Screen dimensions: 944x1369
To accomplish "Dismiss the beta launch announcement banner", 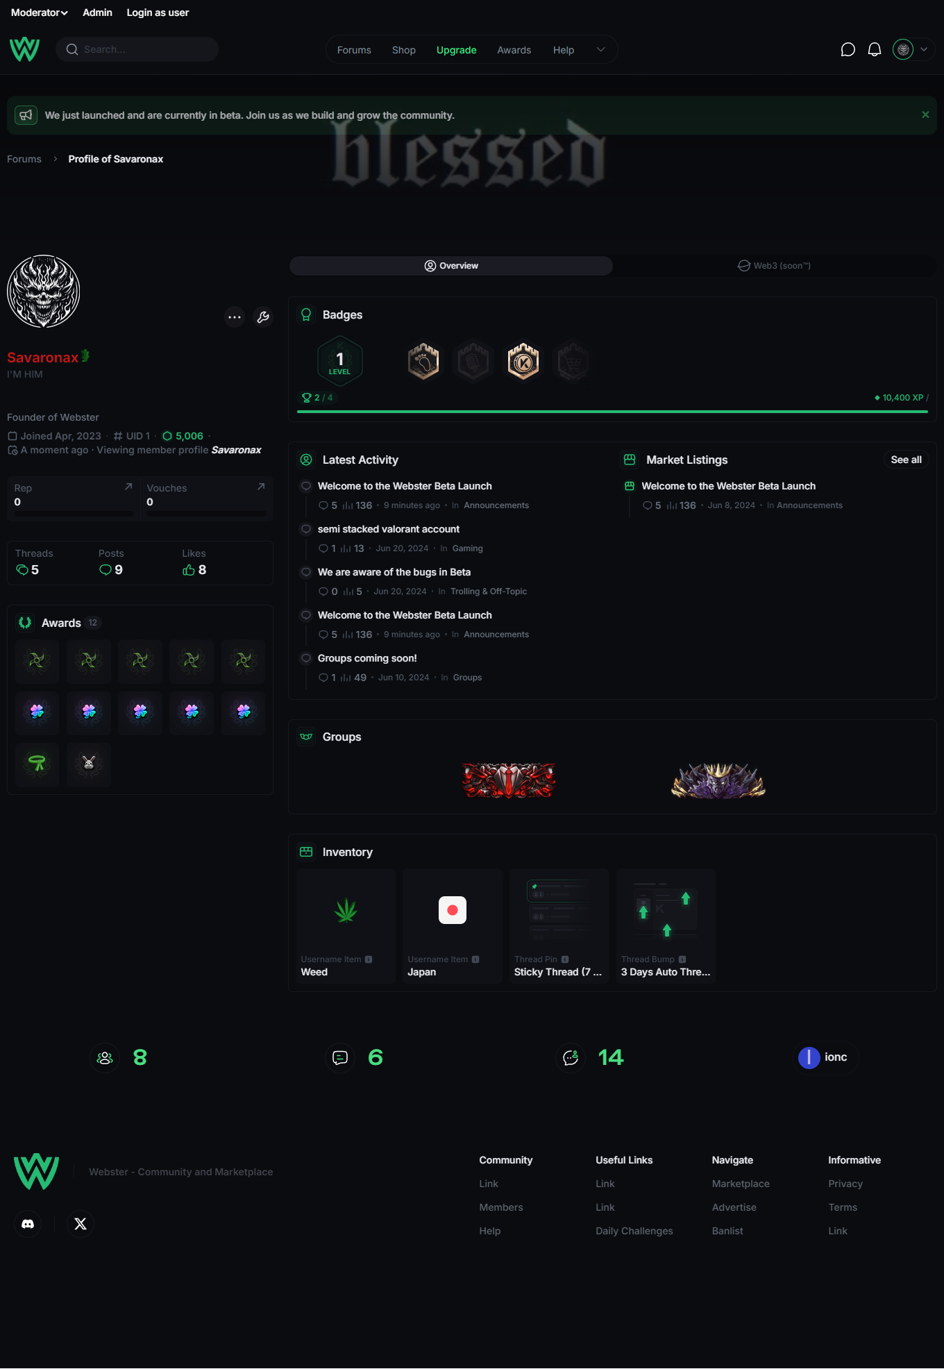I will click(x=925, y=115).
